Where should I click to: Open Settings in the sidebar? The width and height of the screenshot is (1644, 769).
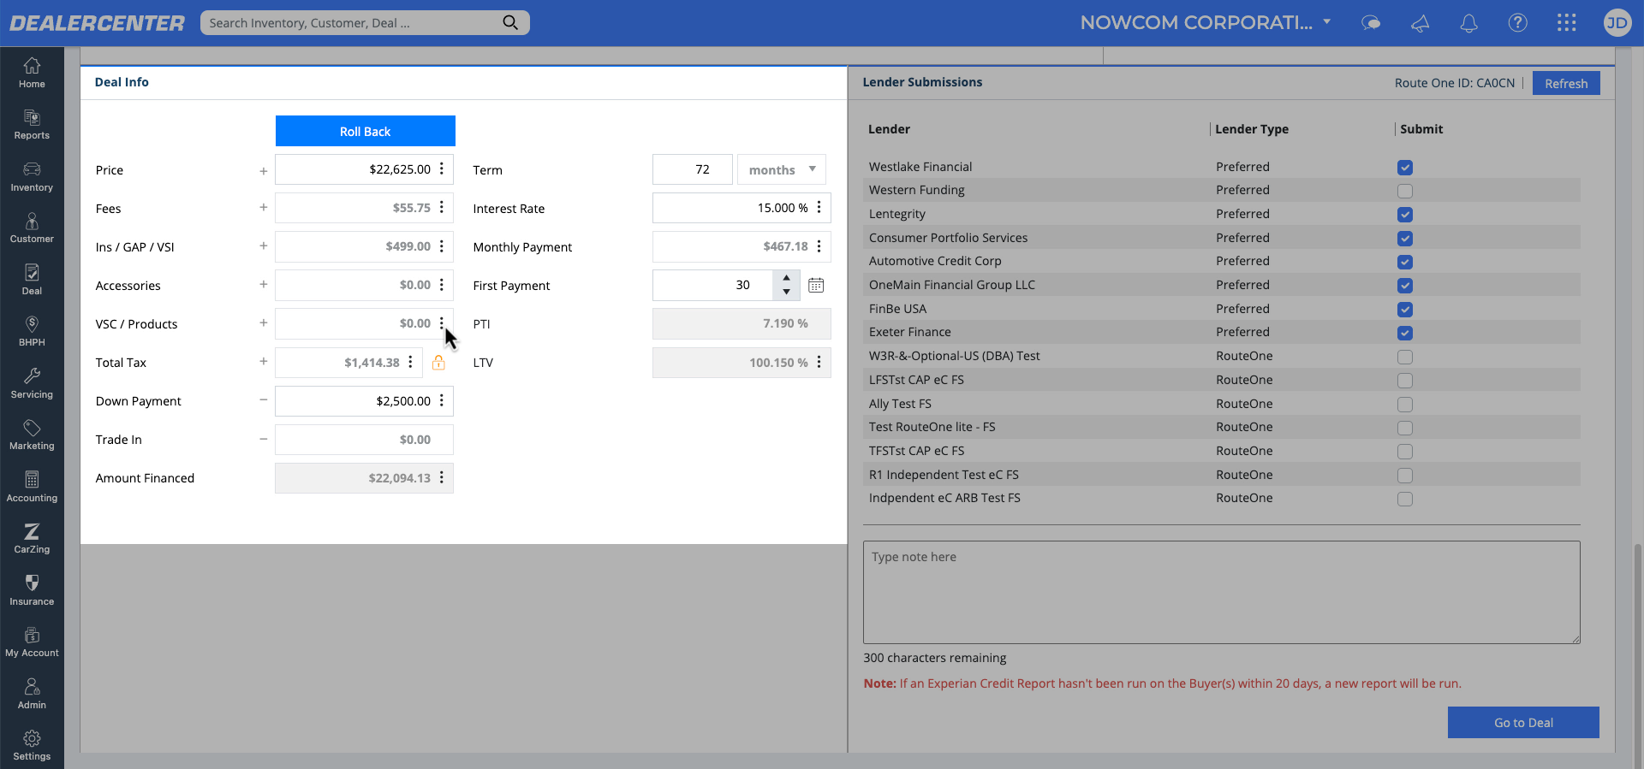[x=32, y=745]
